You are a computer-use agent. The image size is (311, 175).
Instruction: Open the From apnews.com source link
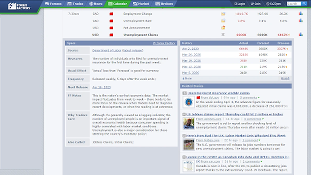209,119
